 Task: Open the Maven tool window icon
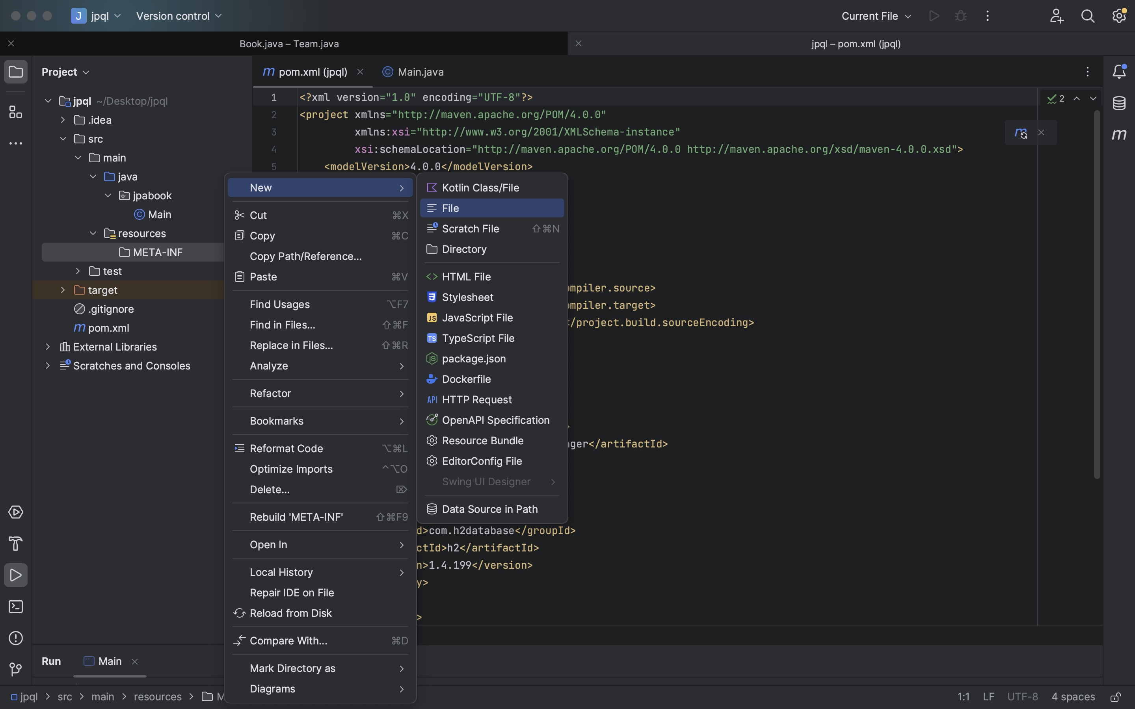click(1119, 135)
